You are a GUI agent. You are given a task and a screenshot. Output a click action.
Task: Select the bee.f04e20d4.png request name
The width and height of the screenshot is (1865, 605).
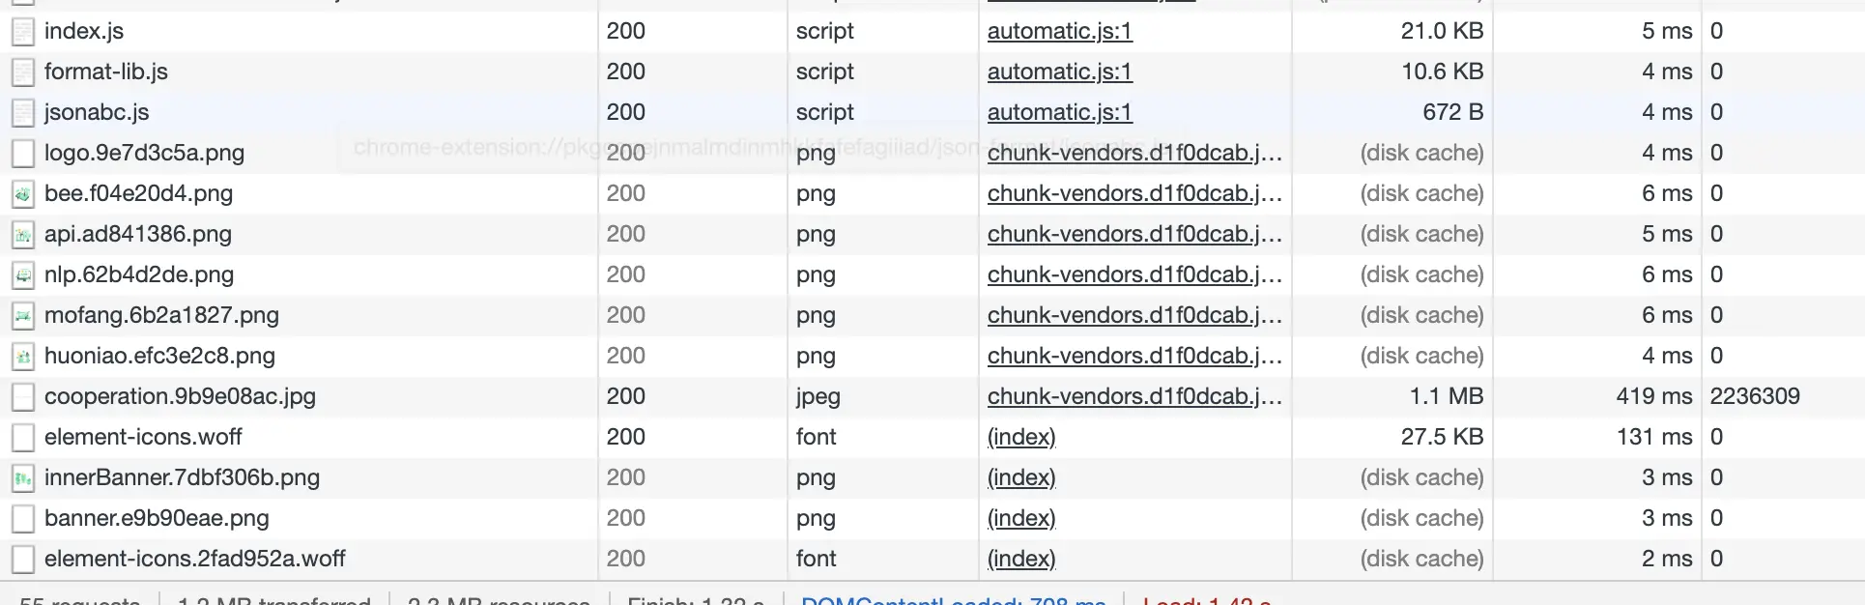coord(138,193)
